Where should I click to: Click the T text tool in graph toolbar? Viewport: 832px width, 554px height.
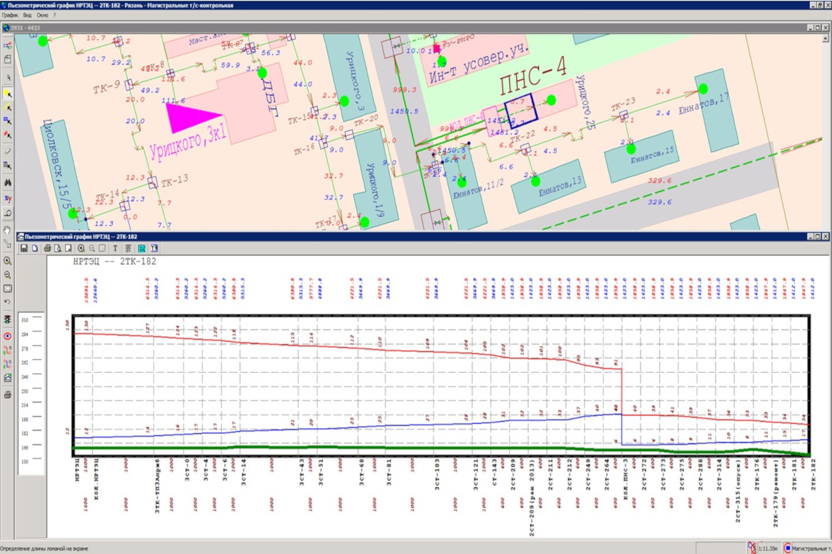click(x=115, y=248)
